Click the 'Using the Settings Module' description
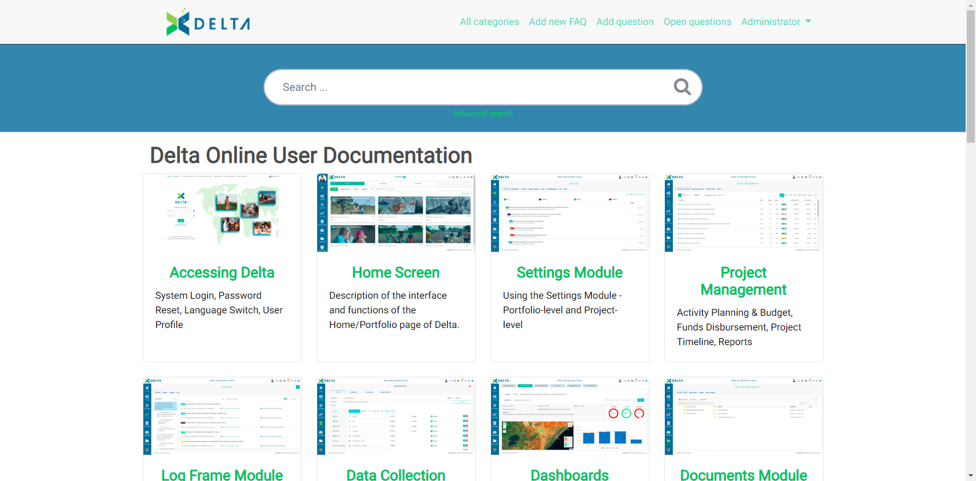This screenshot has width=976, height=481. point(562,310)
